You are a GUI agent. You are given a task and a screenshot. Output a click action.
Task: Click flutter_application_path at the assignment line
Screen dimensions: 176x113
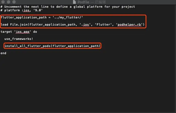click(x=24, y=17)
